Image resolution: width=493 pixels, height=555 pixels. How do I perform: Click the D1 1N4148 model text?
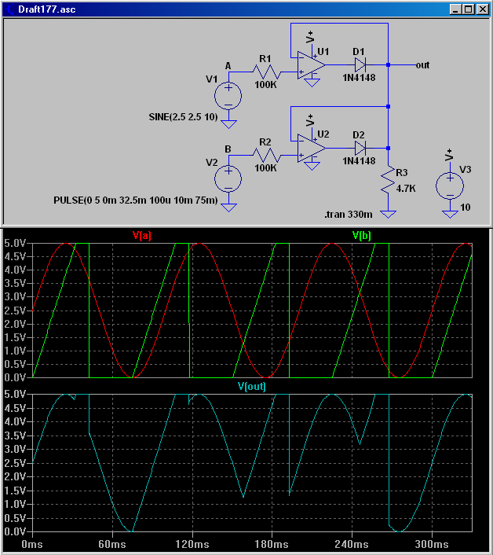359,78
